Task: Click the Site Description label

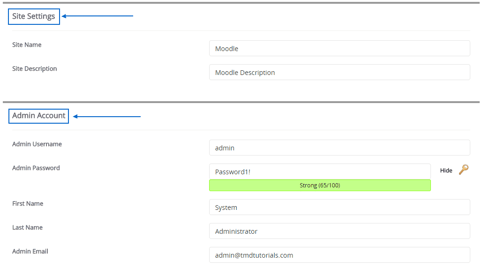Action: pos(35,68)
